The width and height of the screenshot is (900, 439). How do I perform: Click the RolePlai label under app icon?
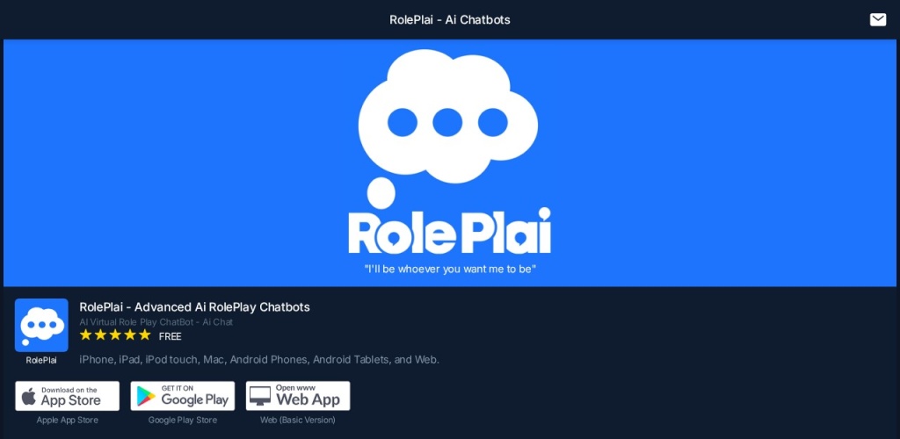(41, 361)
